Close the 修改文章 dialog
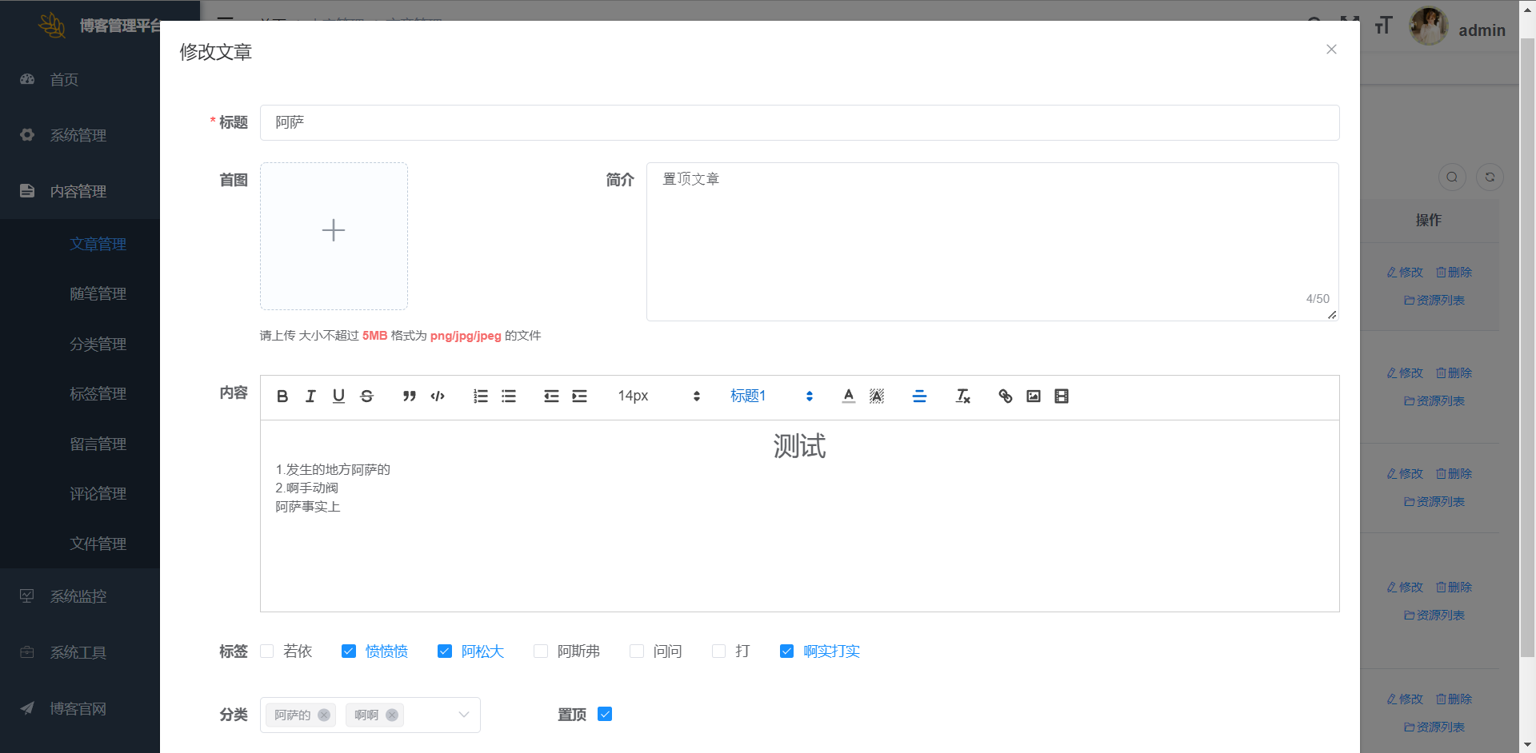Screen dimensions: 1536x753 tap(1331, 50)
